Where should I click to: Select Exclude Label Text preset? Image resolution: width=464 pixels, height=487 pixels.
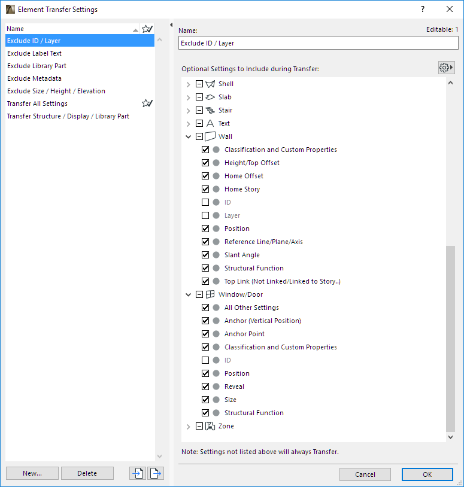[x=80, y=53]
